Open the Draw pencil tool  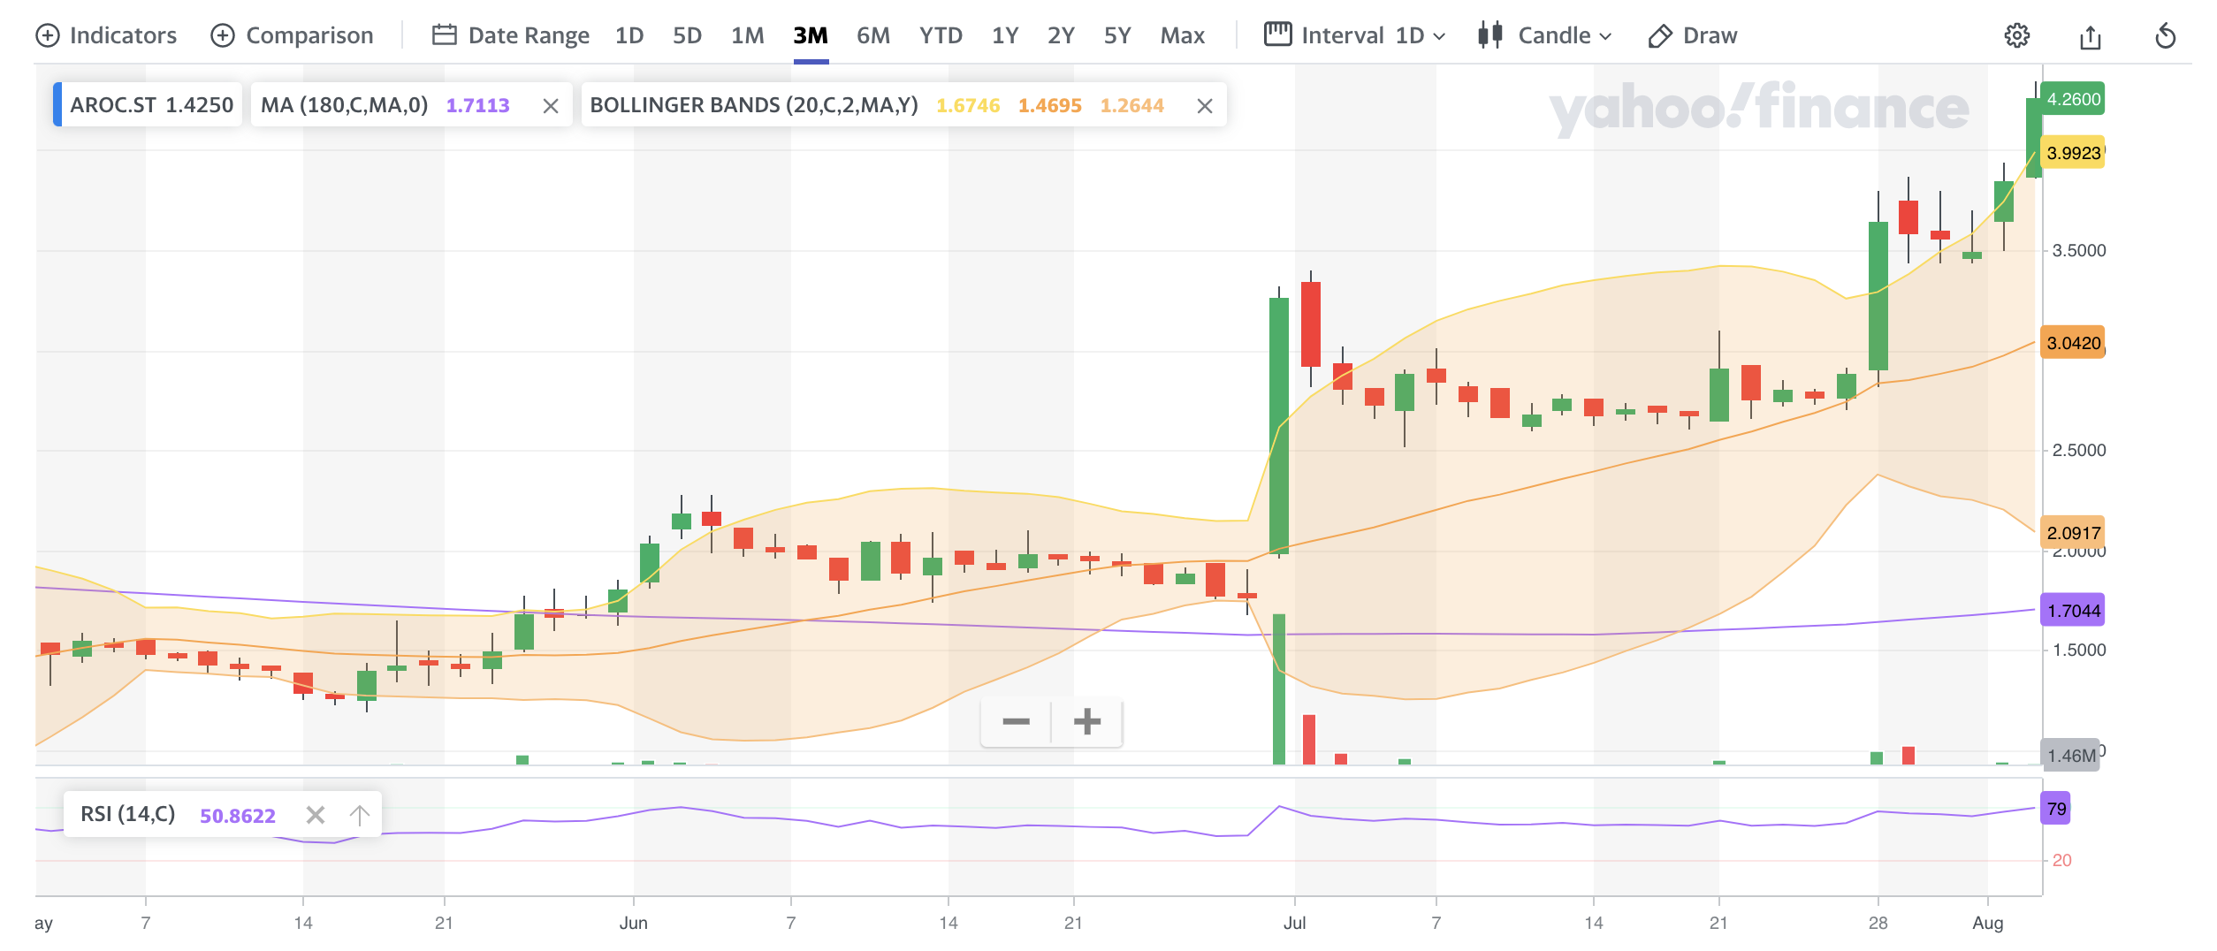pos(1692,36)
